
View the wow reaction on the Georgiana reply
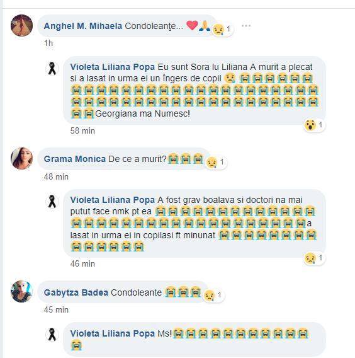[x=314, y=125]
